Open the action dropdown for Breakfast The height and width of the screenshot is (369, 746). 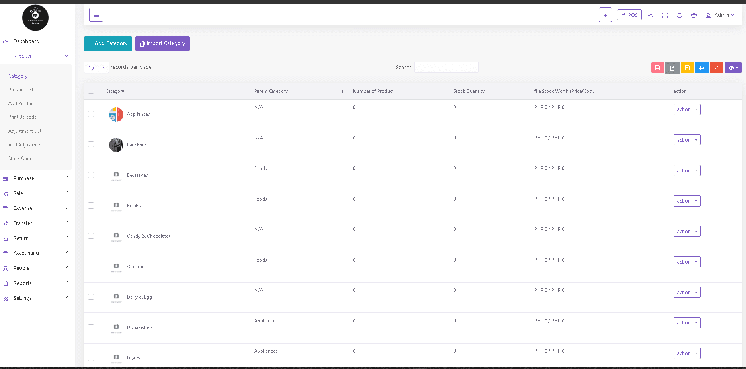687,201
